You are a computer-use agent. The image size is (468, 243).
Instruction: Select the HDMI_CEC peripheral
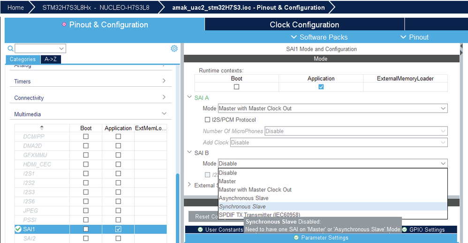pos(37,164)
